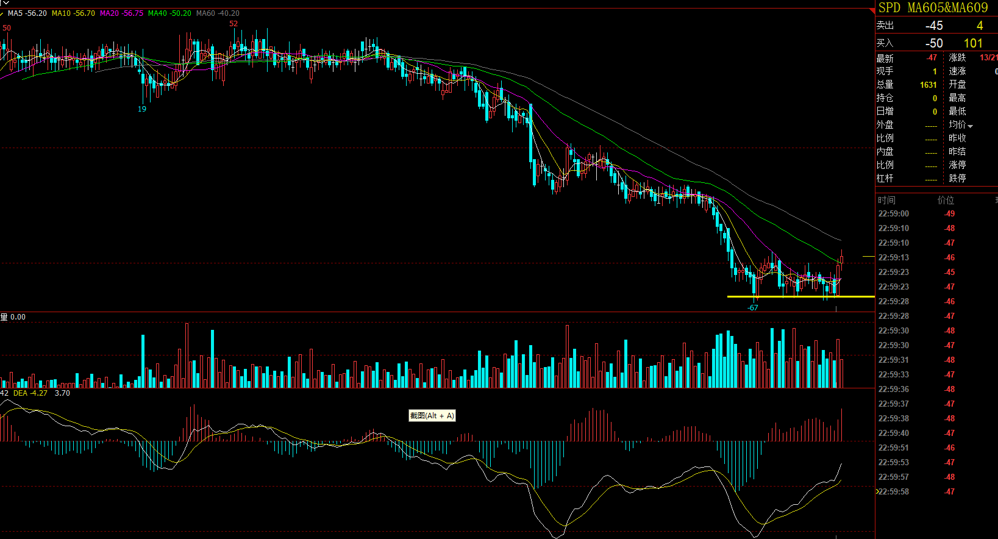998x539 pixels.
Task: Open the chevron dropdown in top-left corner
Action: (5, 3)
